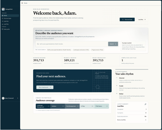
Task: Click the paperclip icon in the Lead files card
Action: pos(145,104)
